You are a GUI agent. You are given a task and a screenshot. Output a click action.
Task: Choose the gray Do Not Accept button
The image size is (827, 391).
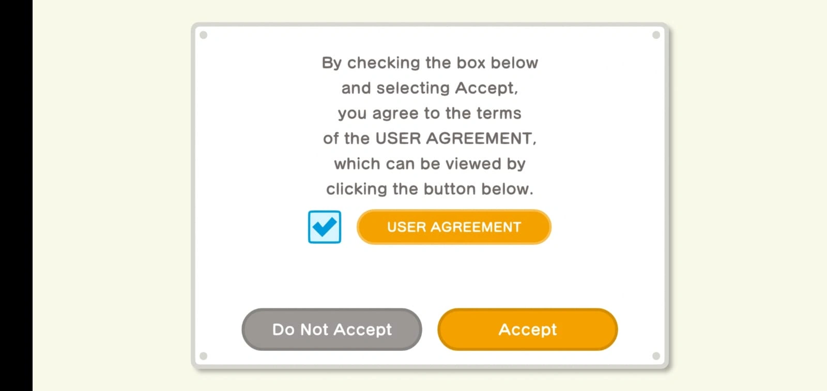[x=331, y=330]
